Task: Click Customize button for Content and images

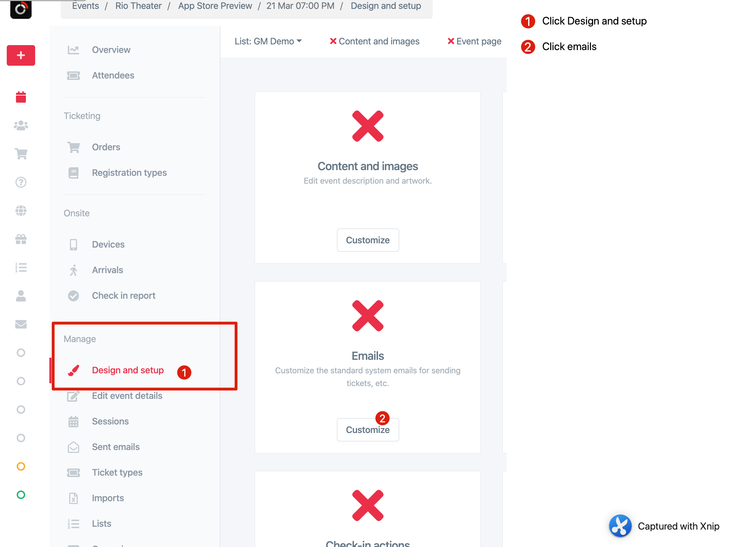Action: tap(367, 240)
